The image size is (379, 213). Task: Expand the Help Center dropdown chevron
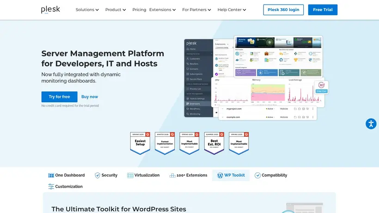point(245,10)
